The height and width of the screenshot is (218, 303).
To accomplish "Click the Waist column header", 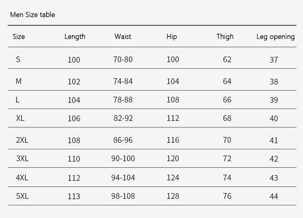I will tap(123, 36).
